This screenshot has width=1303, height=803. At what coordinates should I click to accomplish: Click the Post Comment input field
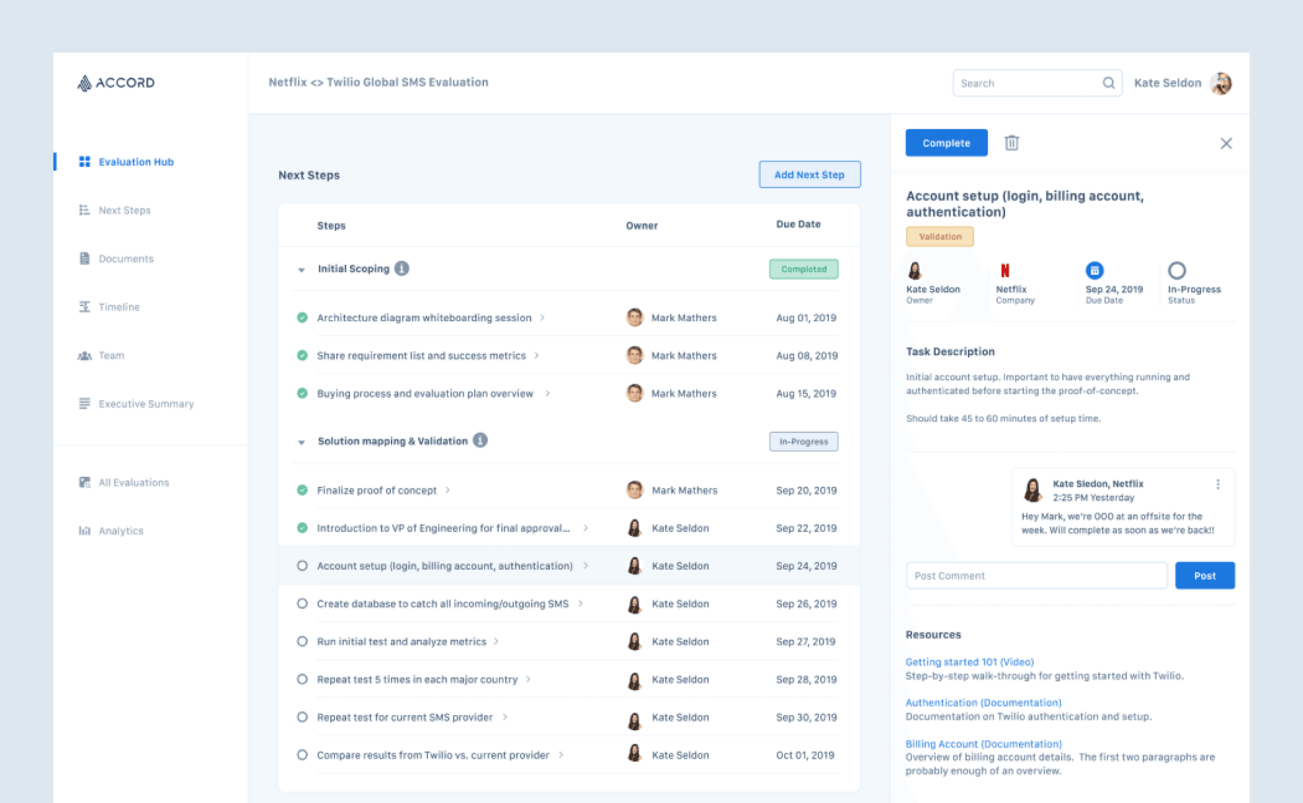[x=1037, y=575]
